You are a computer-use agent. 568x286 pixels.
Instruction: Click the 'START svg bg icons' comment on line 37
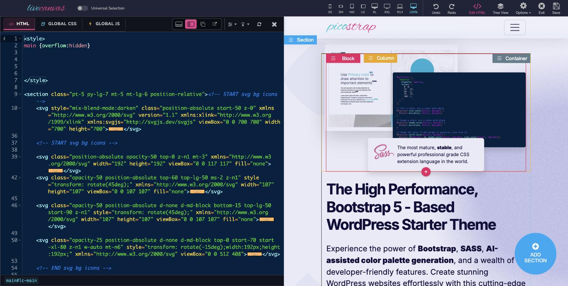77,143
